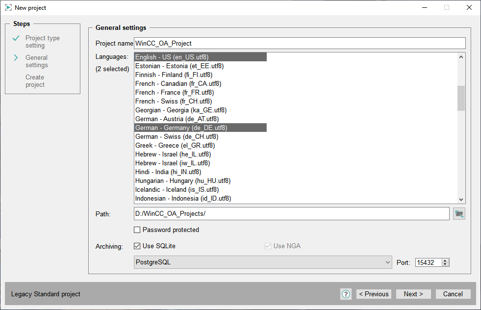The height and width of the screenshot is (310, 481).
Task: Click the Next button
Action: 413,294
